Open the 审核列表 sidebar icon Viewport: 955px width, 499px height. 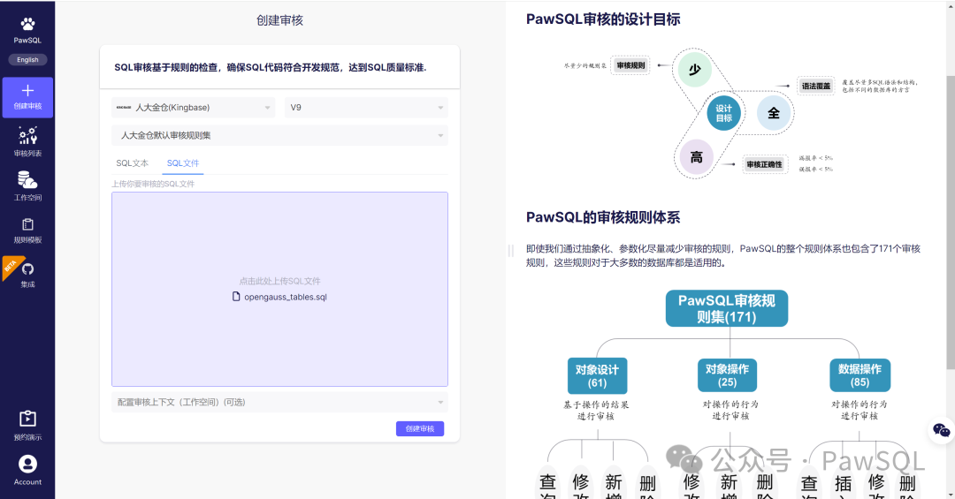(x=27, y=135)
